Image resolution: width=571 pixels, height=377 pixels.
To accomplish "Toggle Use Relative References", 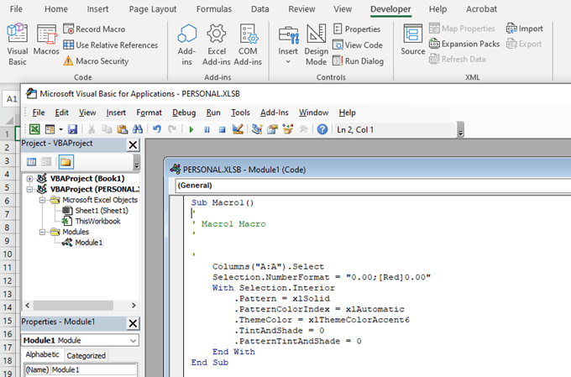I will tap(110, 45).
